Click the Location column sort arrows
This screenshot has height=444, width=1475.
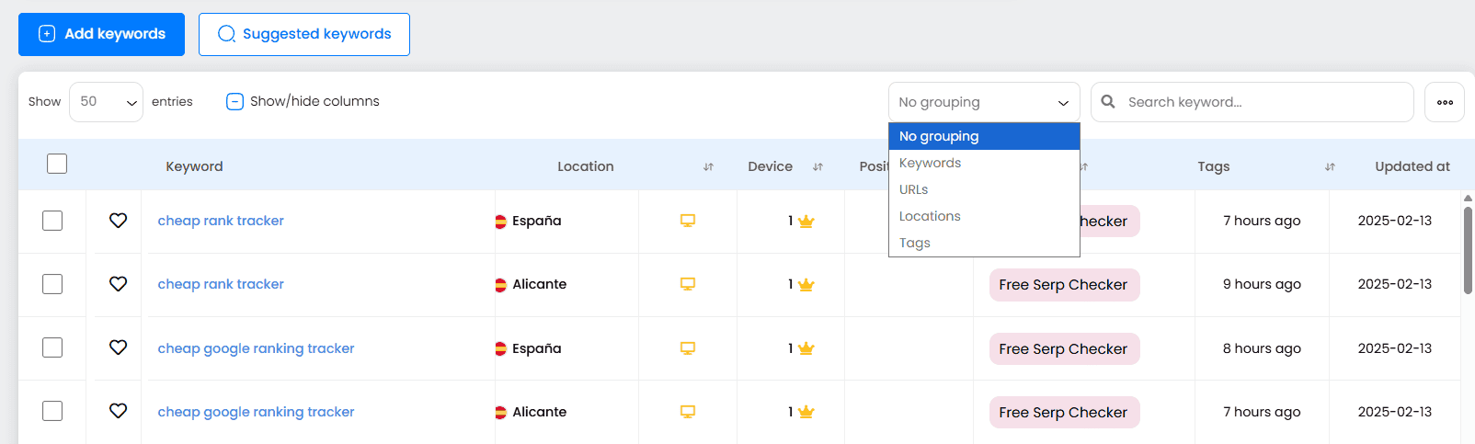pyautogui.click(x=708, y=167)
